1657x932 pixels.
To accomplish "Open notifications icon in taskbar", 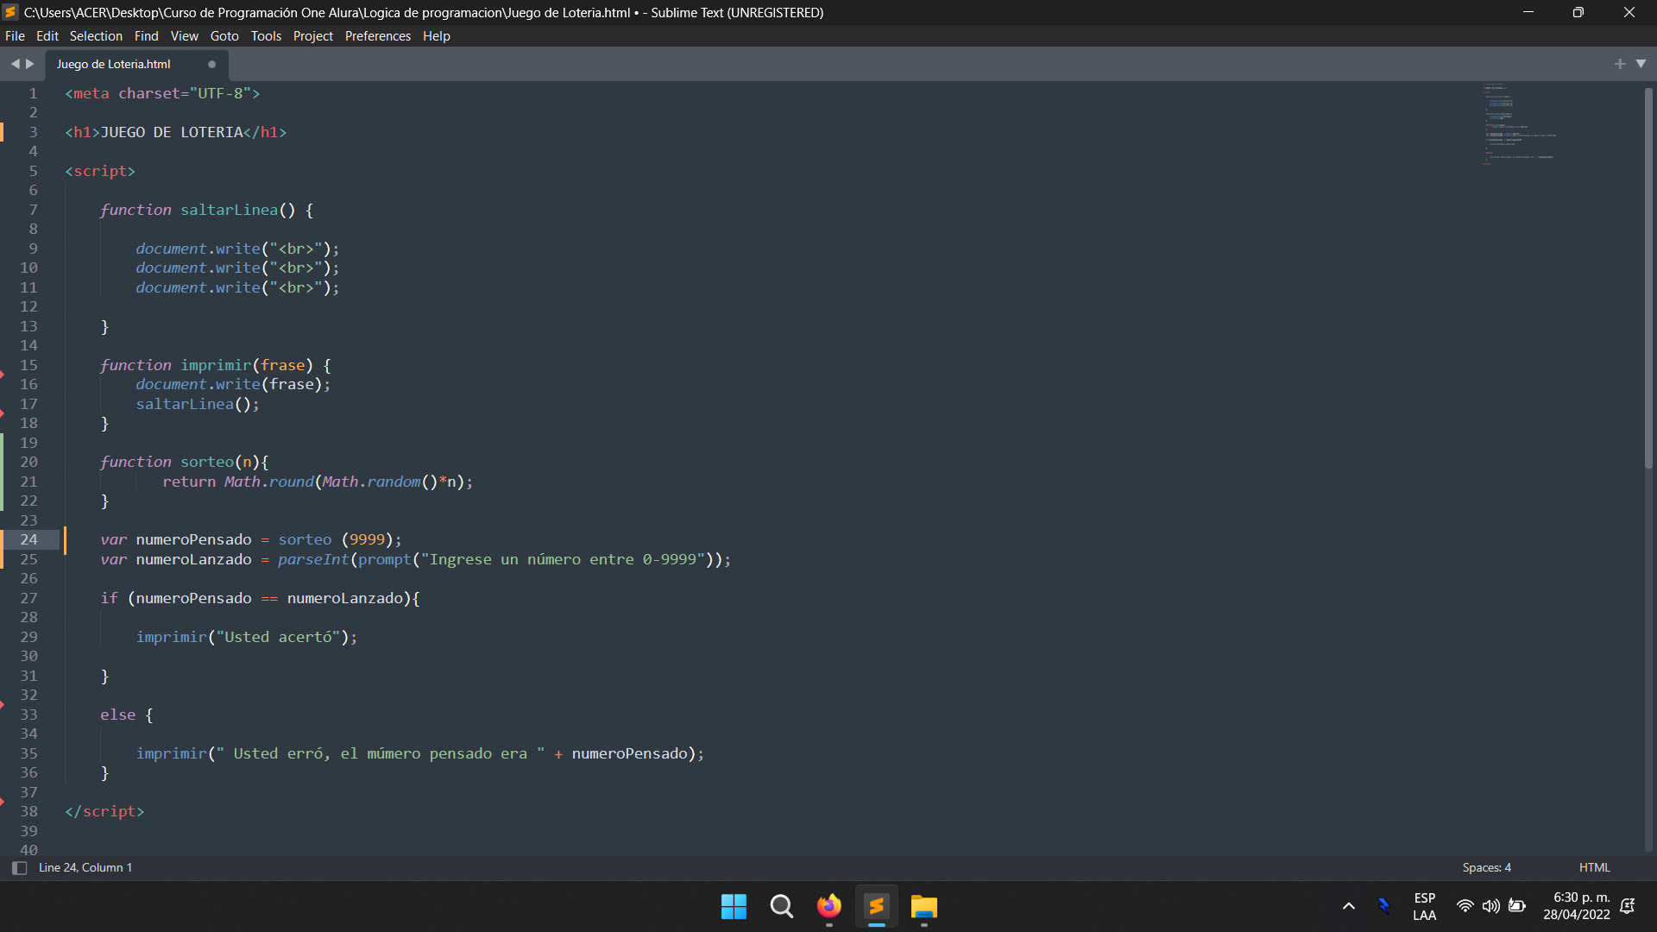I will pos(1628,906).
